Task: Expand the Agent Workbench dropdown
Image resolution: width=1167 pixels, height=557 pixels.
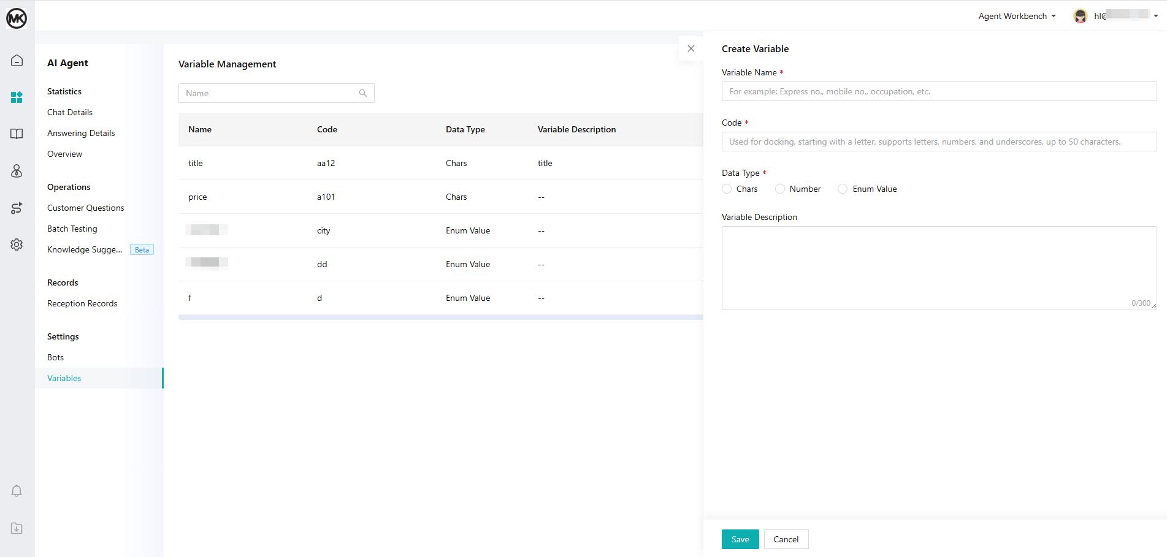Action: coord(1017,16)
